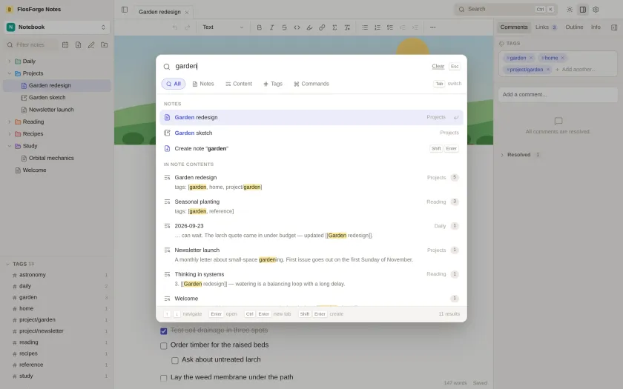This screenshot has width=623, height=389.
Task: Open the Garden sketch search result
Action: pos(311,133)
